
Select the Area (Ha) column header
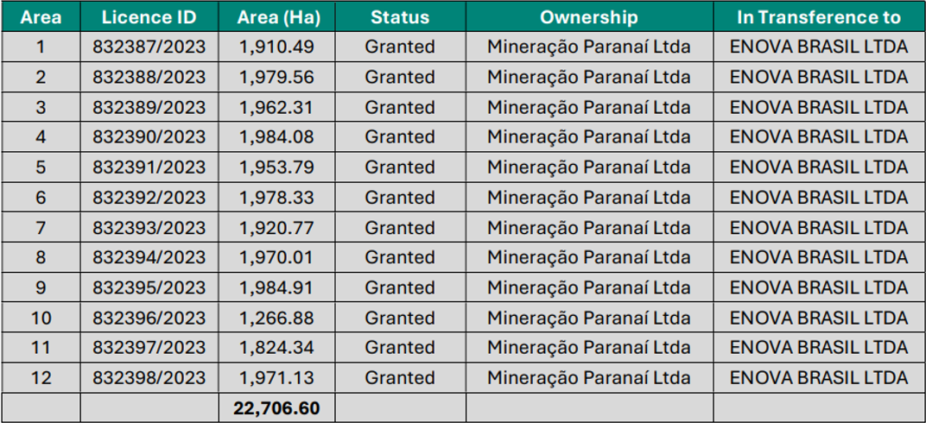276,17
